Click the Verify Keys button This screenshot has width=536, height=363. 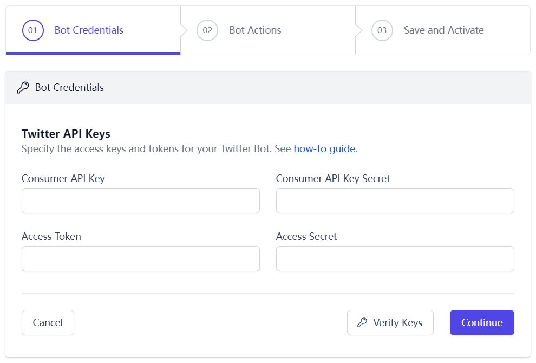click(x=390, y=323)
